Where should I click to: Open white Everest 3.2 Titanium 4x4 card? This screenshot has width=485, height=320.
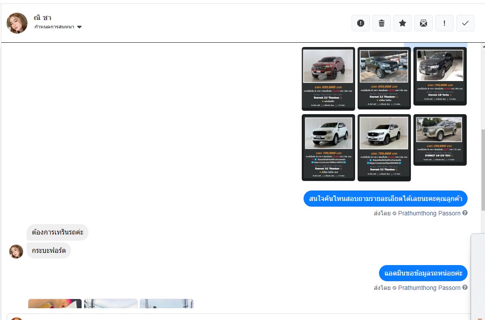coord(328,147)
